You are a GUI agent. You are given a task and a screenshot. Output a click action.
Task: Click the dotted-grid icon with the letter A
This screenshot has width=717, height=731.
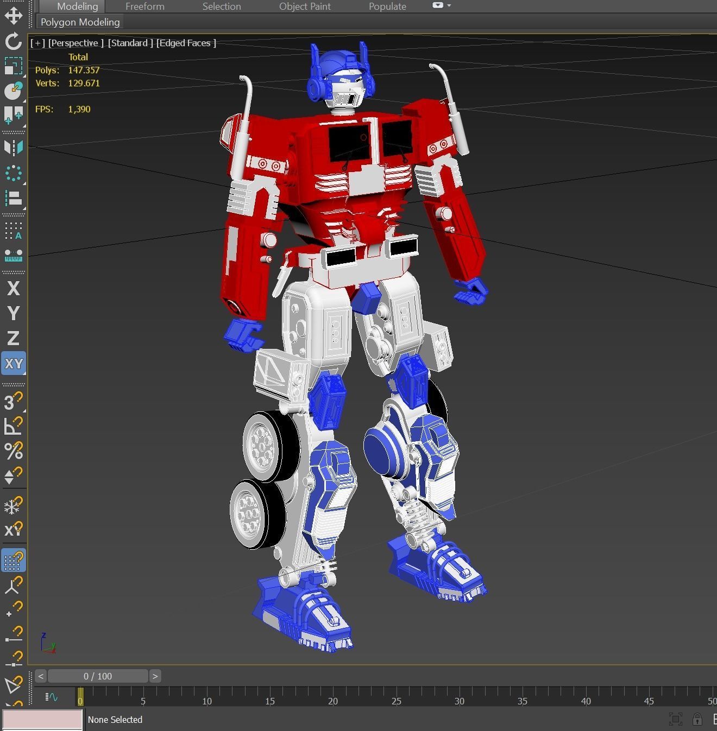[x=13, y=231]
